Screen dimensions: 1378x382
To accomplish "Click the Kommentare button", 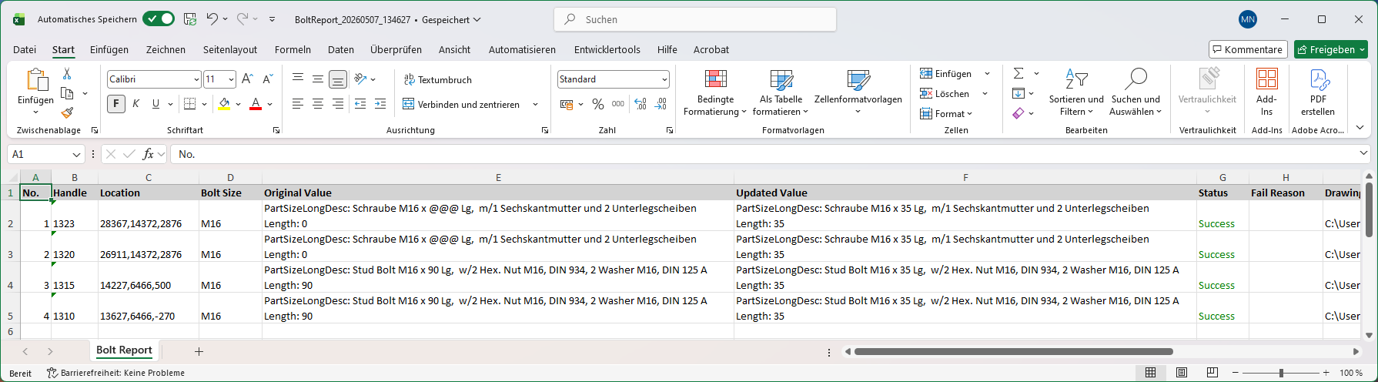I will [1248, 49].
